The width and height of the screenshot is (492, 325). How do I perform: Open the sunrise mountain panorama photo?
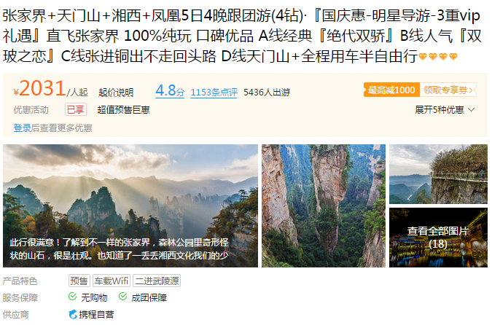130,205
